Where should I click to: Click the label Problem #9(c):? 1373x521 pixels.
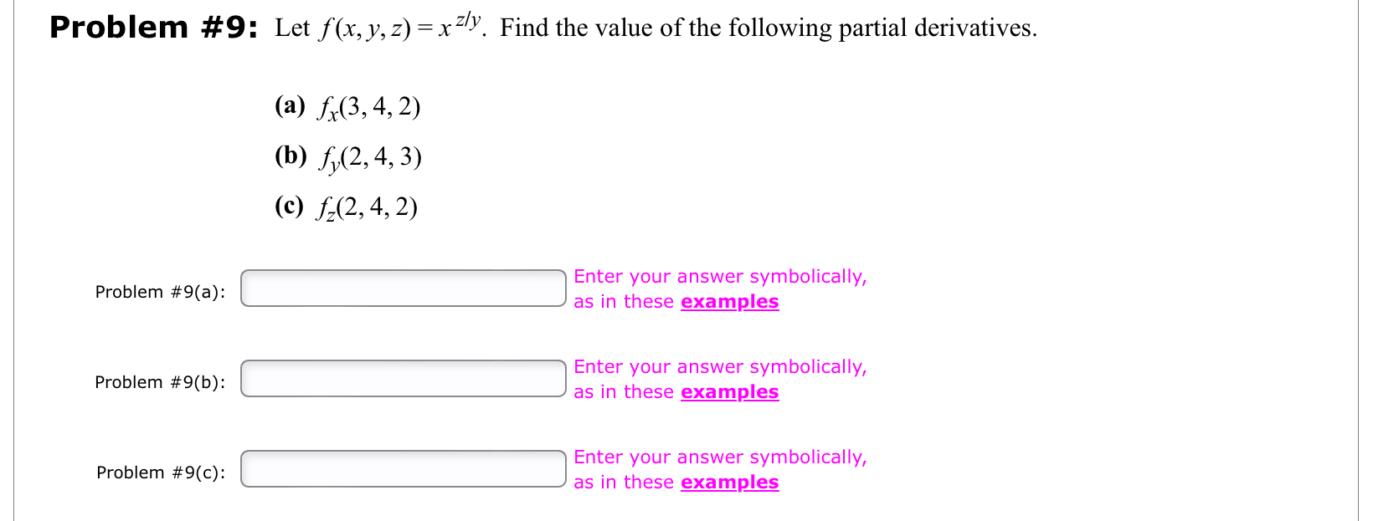[160, 472]
